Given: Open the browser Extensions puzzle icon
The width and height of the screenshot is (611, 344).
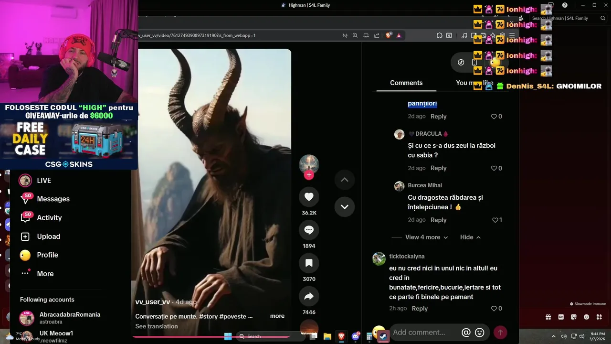Looking at the screenshot, I should 440,35.
